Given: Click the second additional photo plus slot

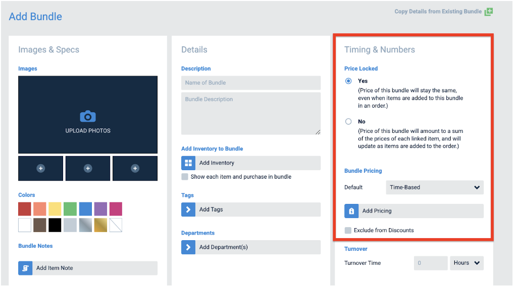Looking at the screenshot, I should coord(88,168).
